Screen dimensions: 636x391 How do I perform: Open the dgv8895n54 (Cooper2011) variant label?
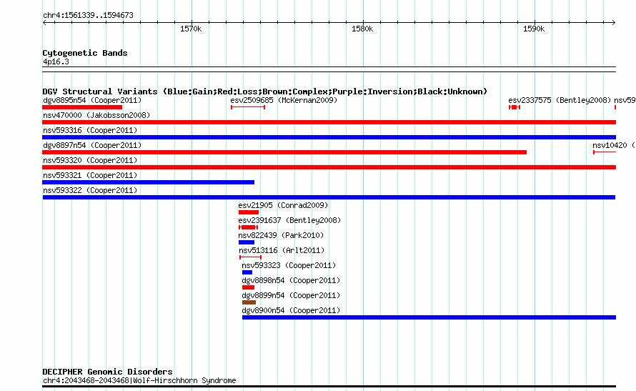coord(92,100)
